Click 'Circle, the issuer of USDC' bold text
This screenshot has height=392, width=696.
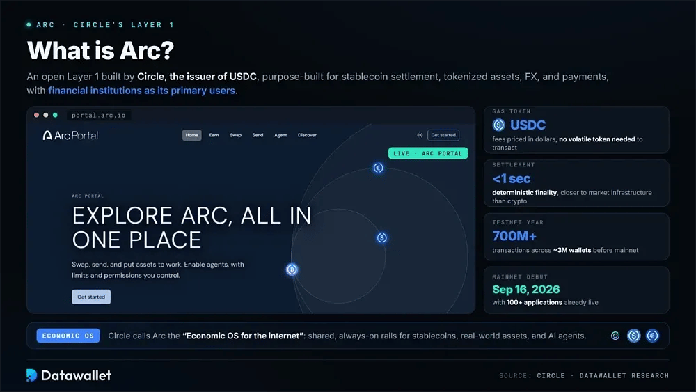point(197,77)
